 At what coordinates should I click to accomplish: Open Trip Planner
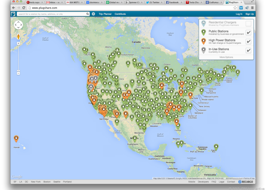[x=105, y=14]
